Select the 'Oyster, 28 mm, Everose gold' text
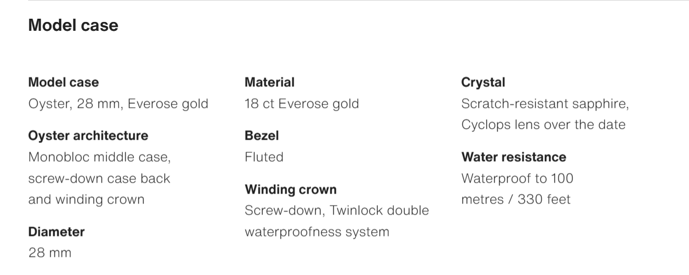 pos(118,103)
